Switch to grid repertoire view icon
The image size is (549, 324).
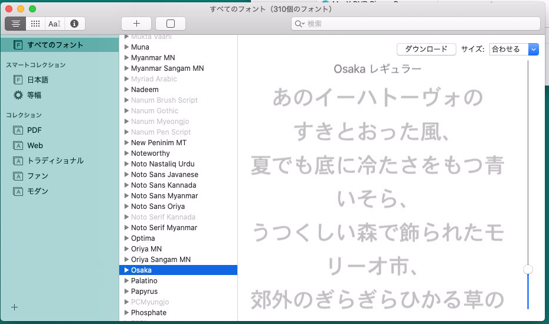pos(35,24)
